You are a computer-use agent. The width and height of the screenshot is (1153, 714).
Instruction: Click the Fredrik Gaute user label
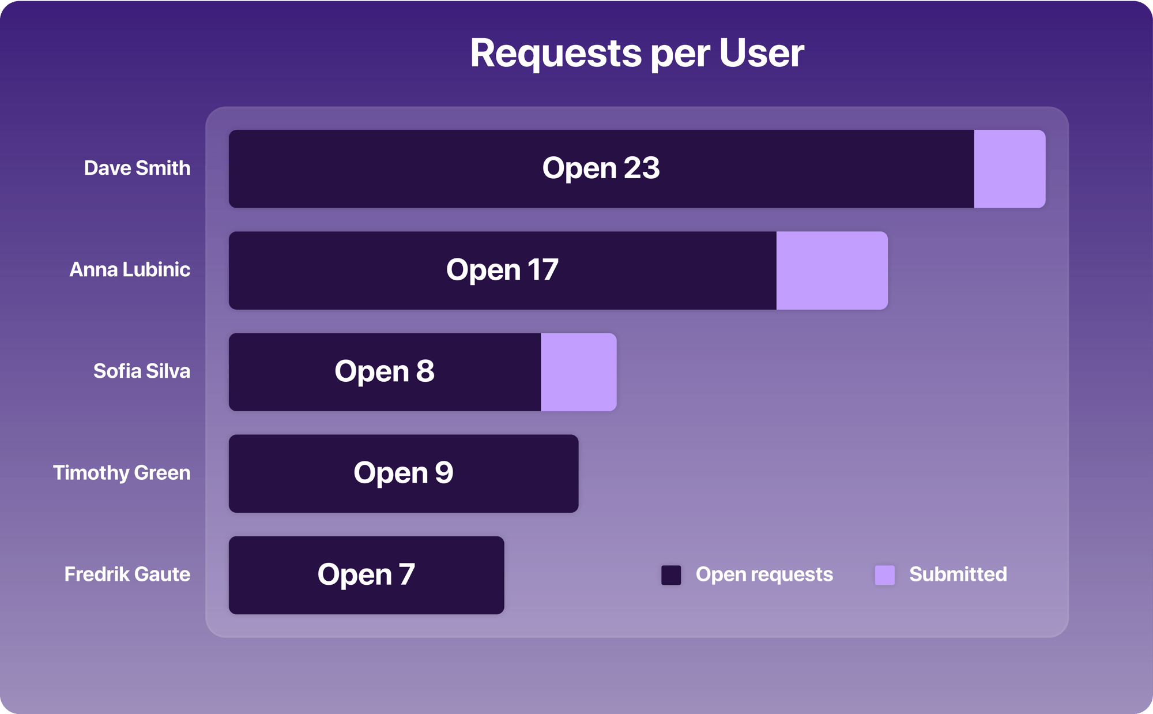[127, 574]
